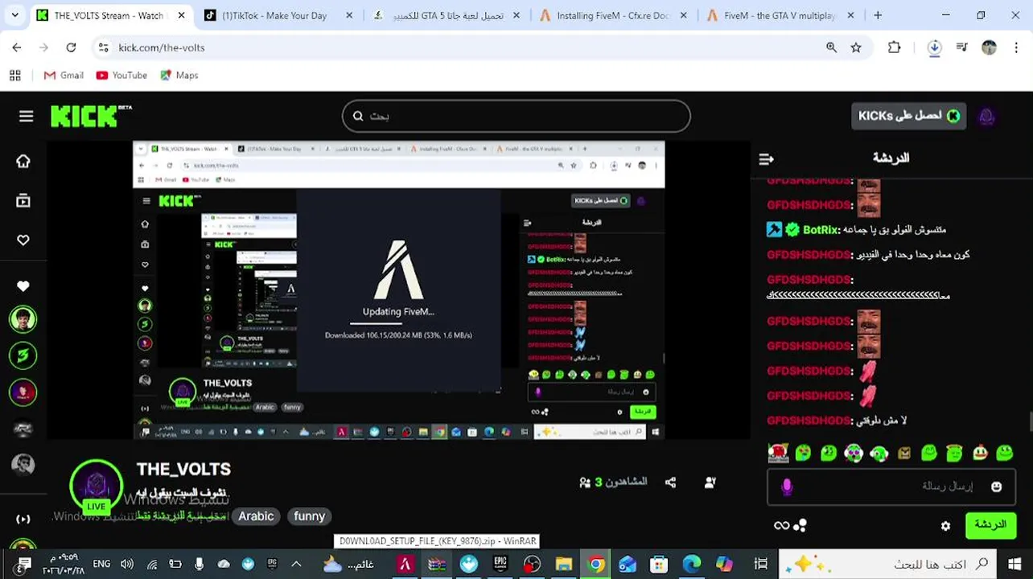Screen dimensions: 1033x579
Task: Open the Kick hamburger sidebar menu
Action: 26,117
